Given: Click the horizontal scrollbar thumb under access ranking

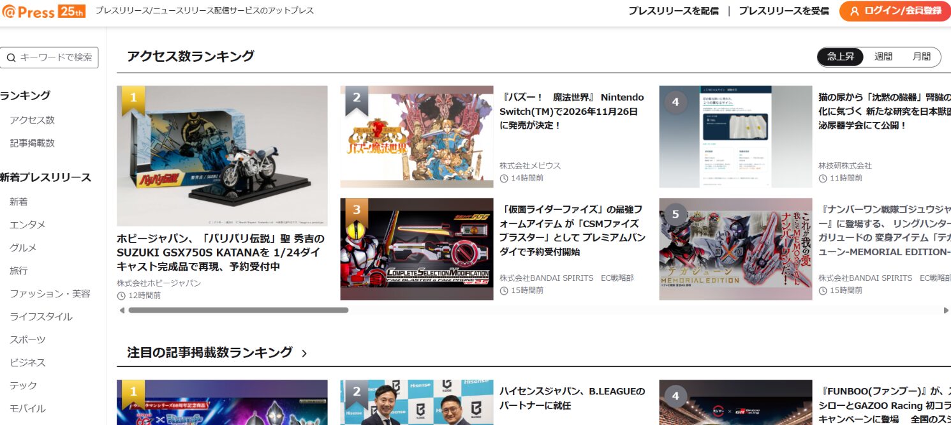Looking at the screenshot, I should 239,310.
